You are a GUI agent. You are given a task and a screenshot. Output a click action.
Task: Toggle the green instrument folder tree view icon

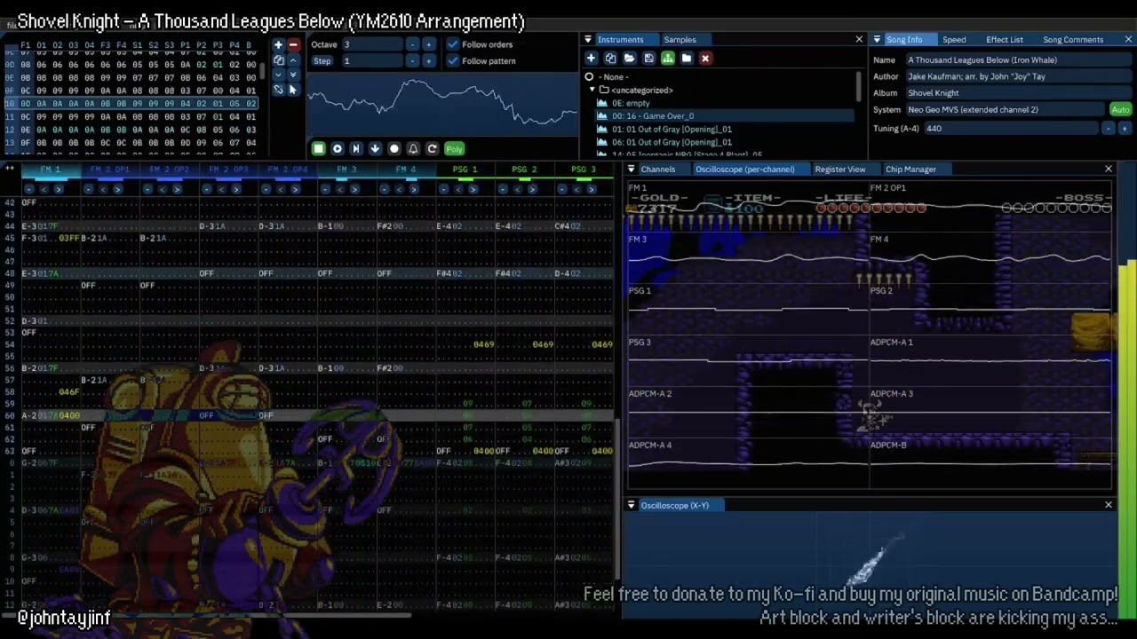point(667,59)
